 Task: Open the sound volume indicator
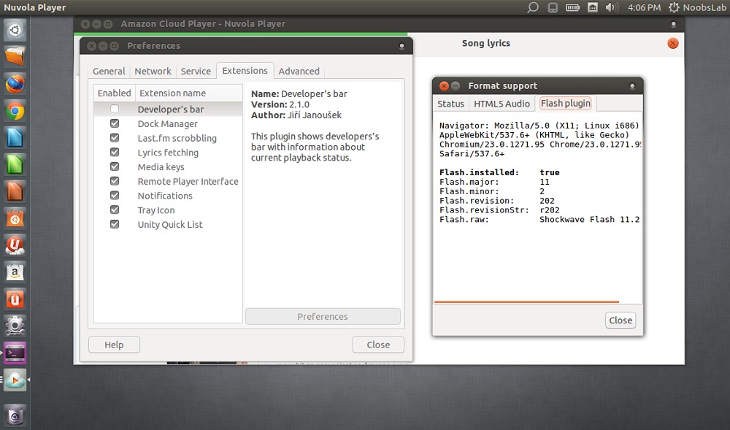coord(611,7)
